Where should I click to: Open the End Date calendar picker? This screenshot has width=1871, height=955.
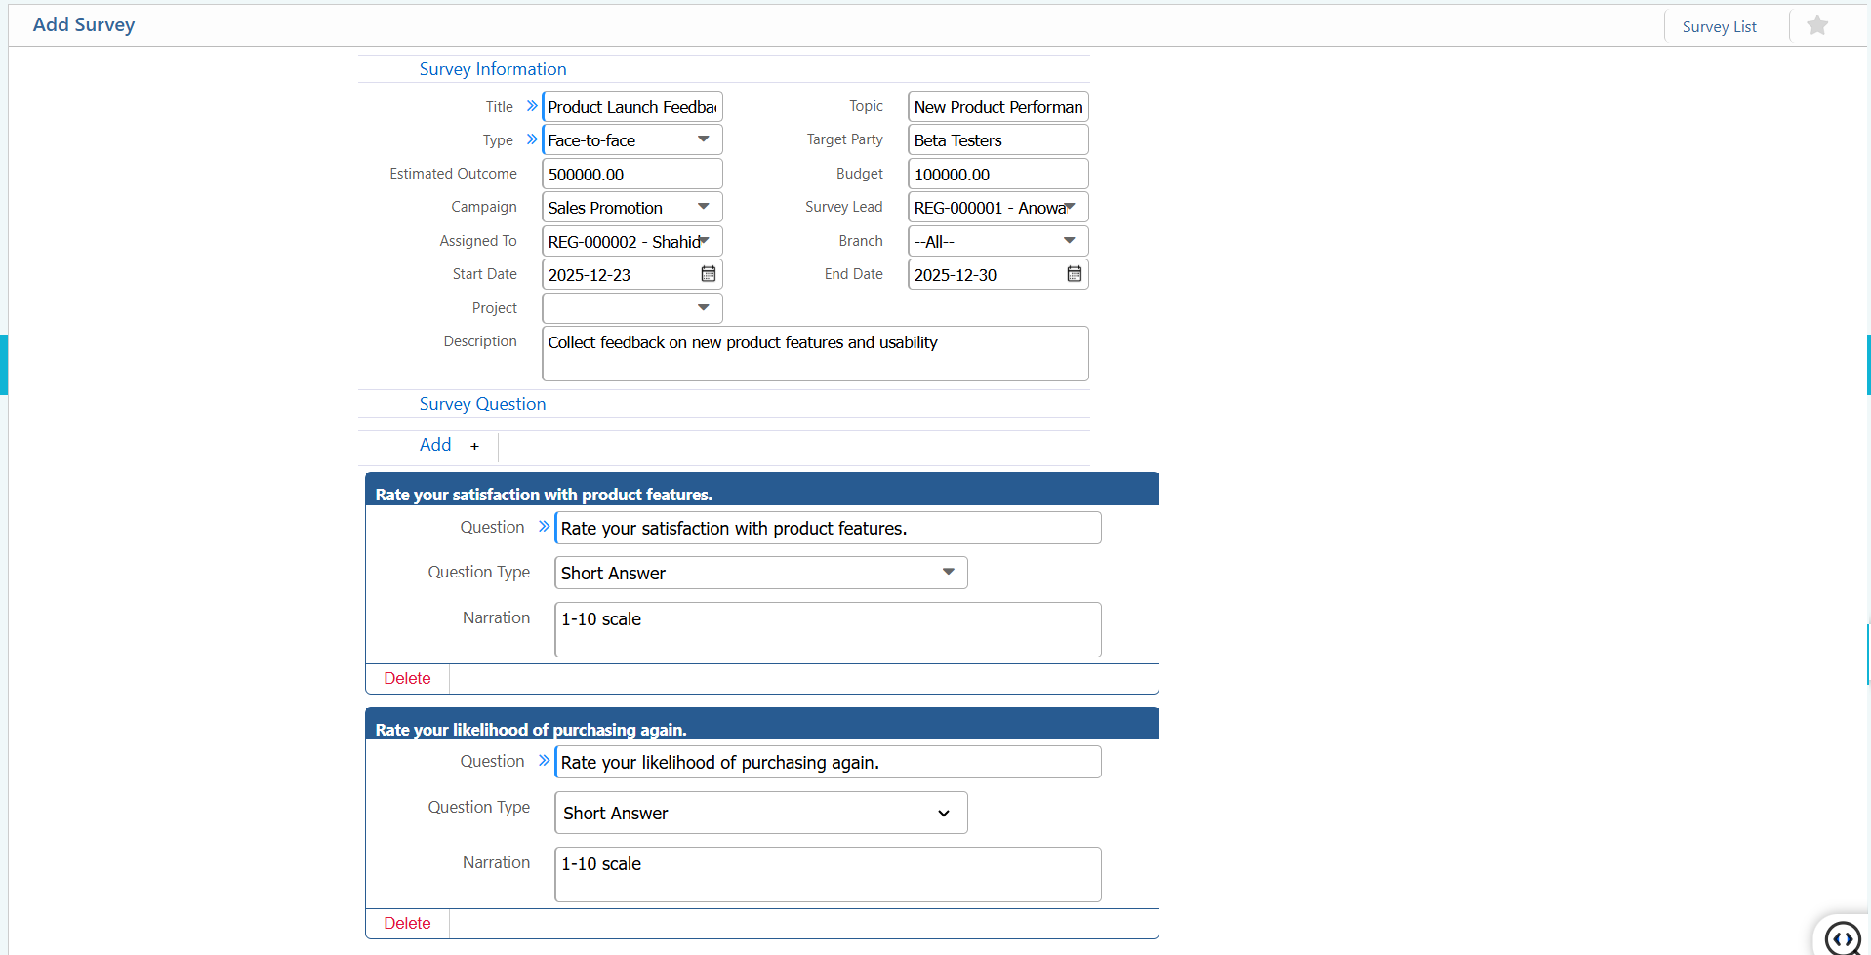(x=1075, y=274)
